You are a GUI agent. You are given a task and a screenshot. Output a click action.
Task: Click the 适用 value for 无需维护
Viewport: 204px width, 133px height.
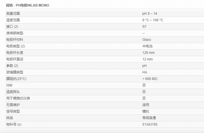(x=146, y=105)
